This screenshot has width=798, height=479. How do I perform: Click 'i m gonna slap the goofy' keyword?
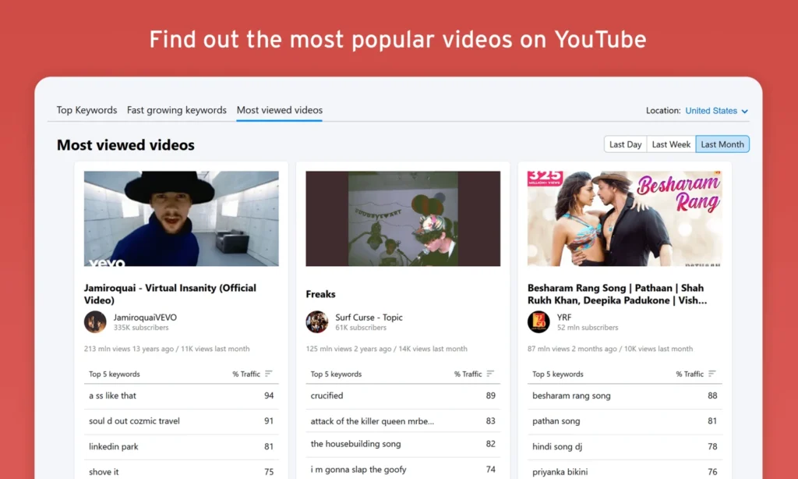coord(358,470)
